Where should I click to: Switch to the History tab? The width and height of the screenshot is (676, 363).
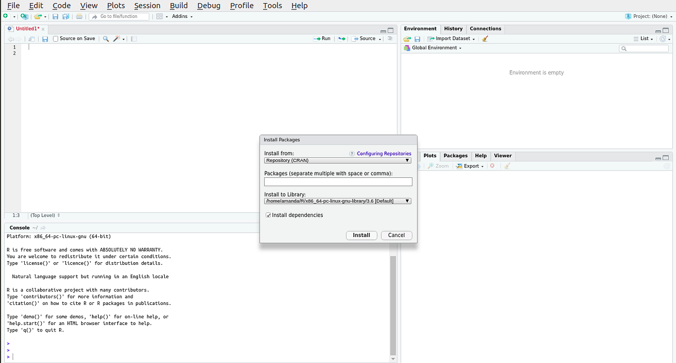[453, 28]
